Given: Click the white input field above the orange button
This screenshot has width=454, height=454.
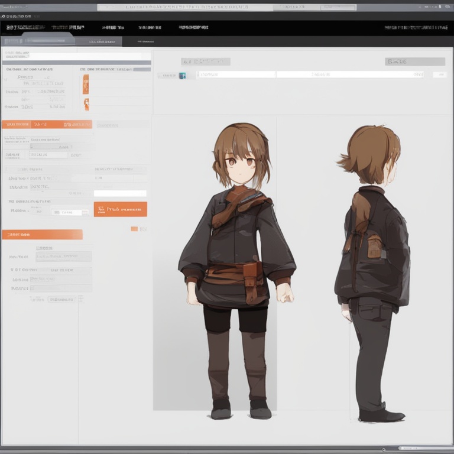Looking at the screenshot, I should point(120,193).
